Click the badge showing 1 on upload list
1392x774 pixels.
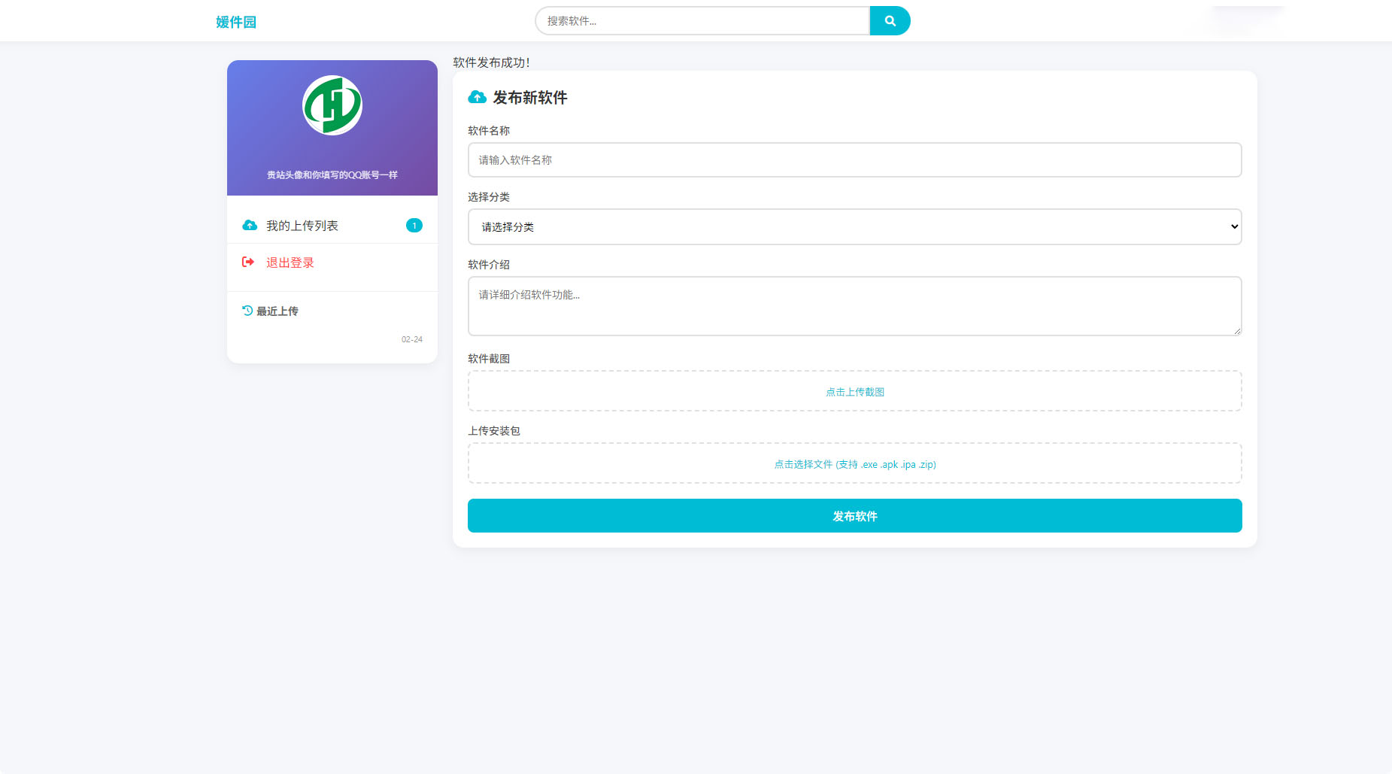(413, 225)
